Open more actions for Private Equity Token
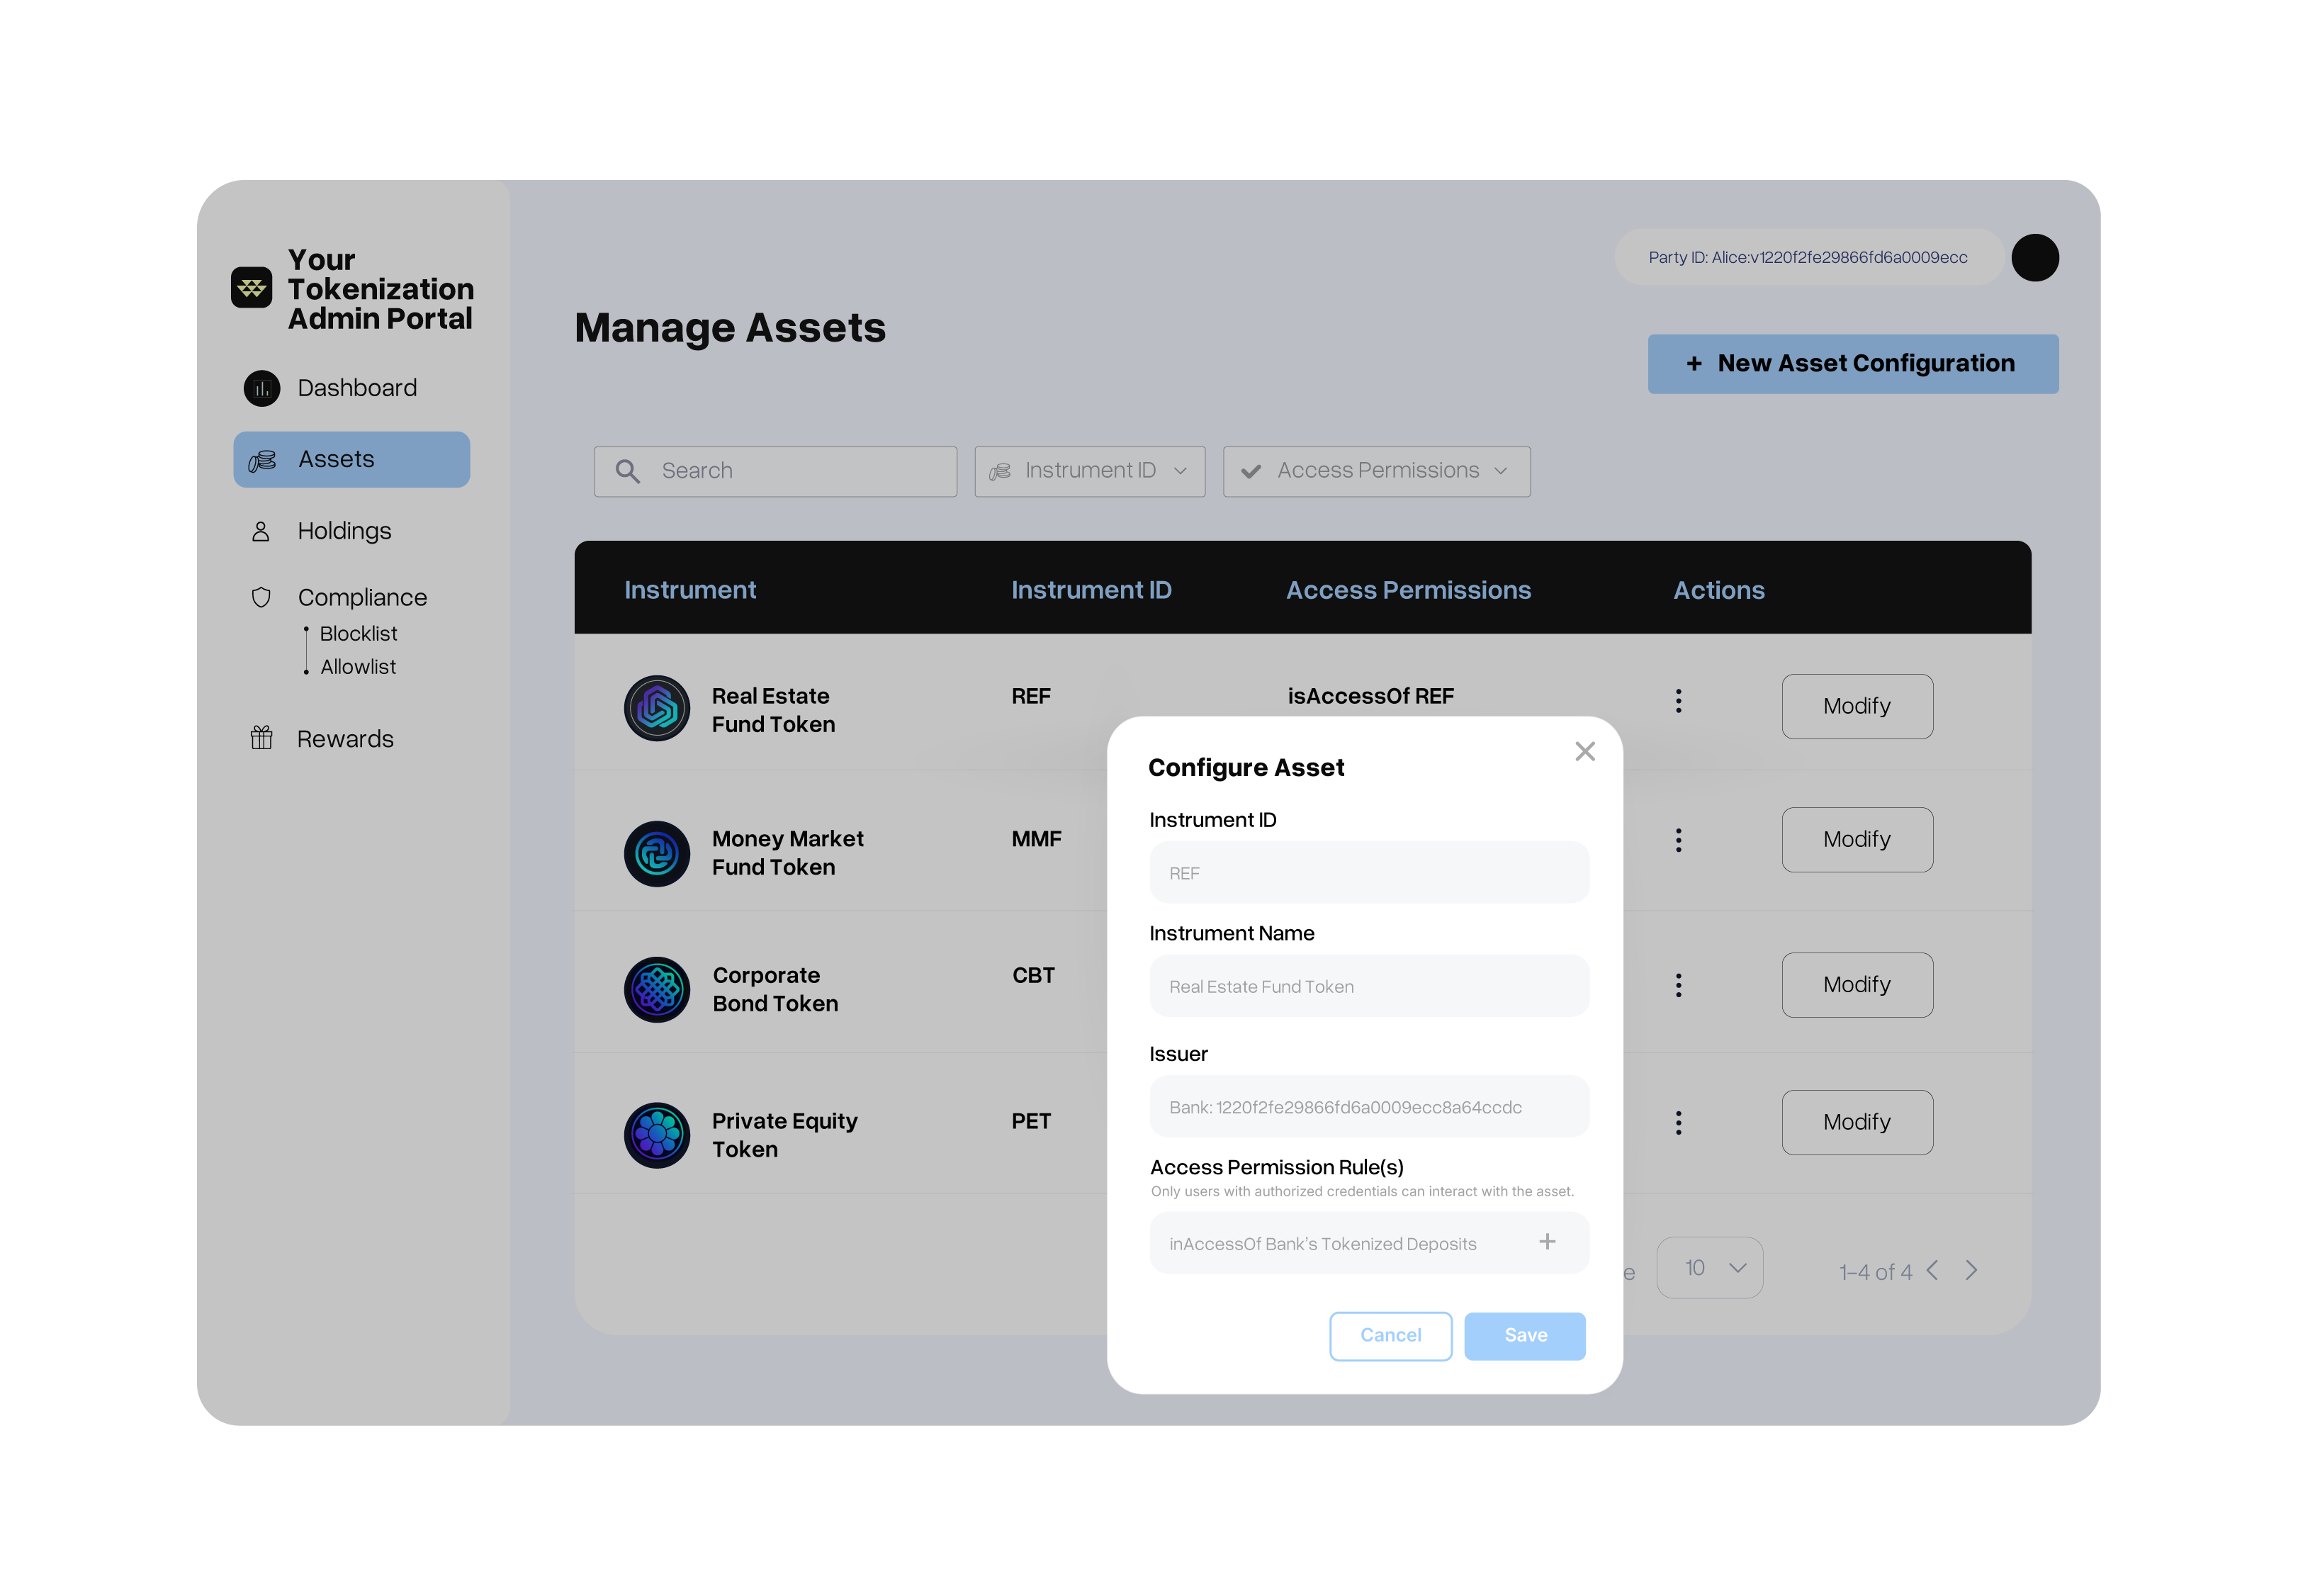 [x=1678, y=1123]
